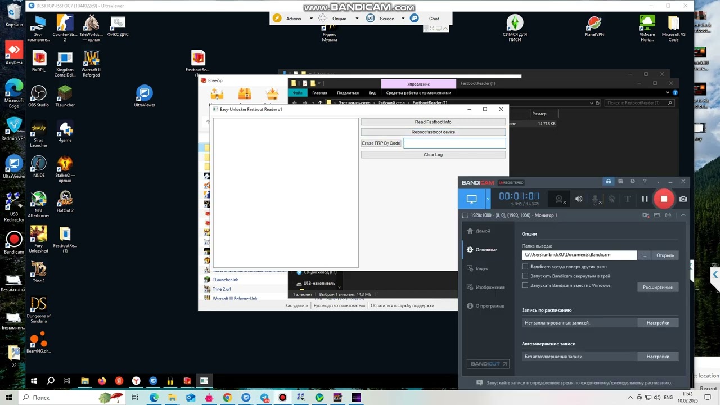The image size is (720, 405).
Task: Select PlanetVPN desktop icon
Action: [594, 26]
